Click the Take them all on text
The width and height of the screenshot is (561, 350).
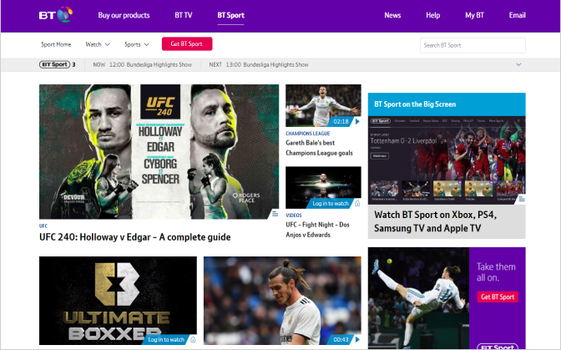(x=496, y=272)
